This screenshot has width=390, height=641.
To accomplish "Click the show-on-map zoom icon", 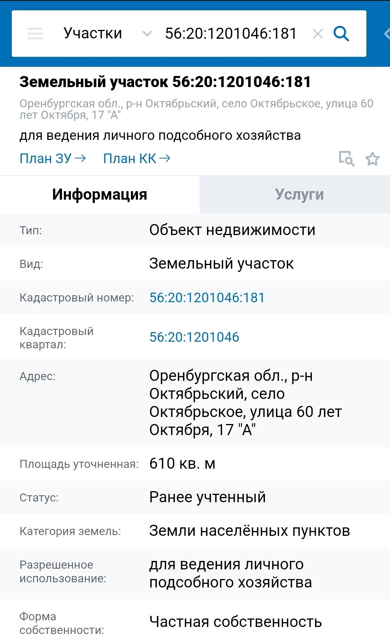I will pos(346,159).
